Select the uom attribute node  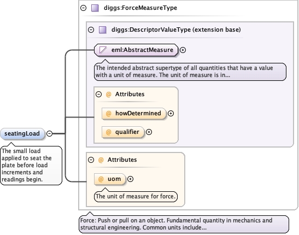coord(110,179)
